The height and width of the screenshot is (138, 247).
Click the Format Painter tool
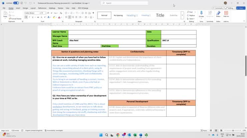tap(16, 19)
